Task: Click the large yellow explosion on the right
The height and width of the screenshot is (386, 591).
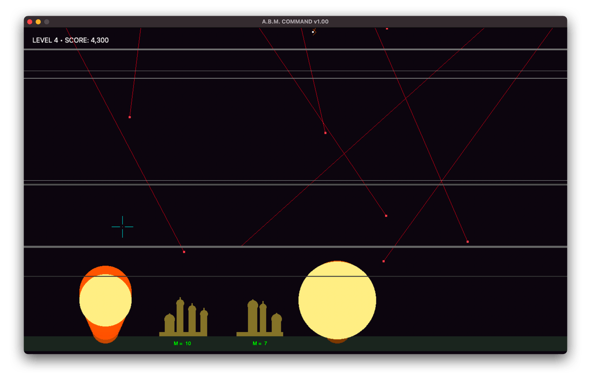Action: (x=337, y=300)
